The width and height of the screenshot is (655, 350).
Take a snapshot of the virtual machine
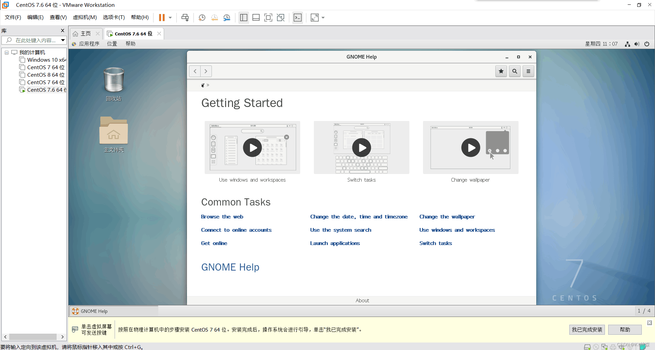pos(202,17)
